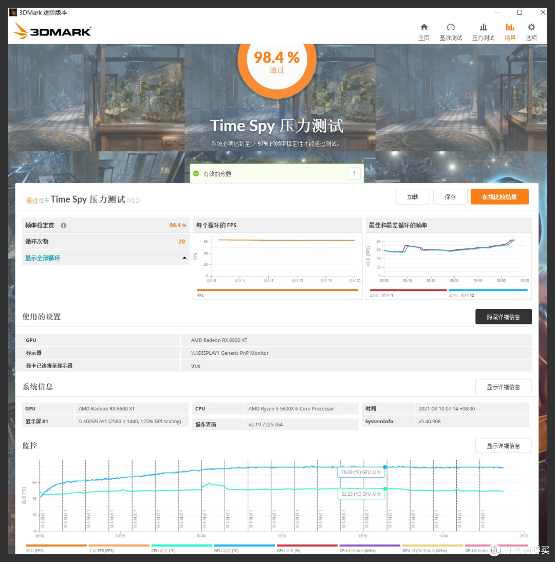Minimize the 3DMark window

point(496,12)
